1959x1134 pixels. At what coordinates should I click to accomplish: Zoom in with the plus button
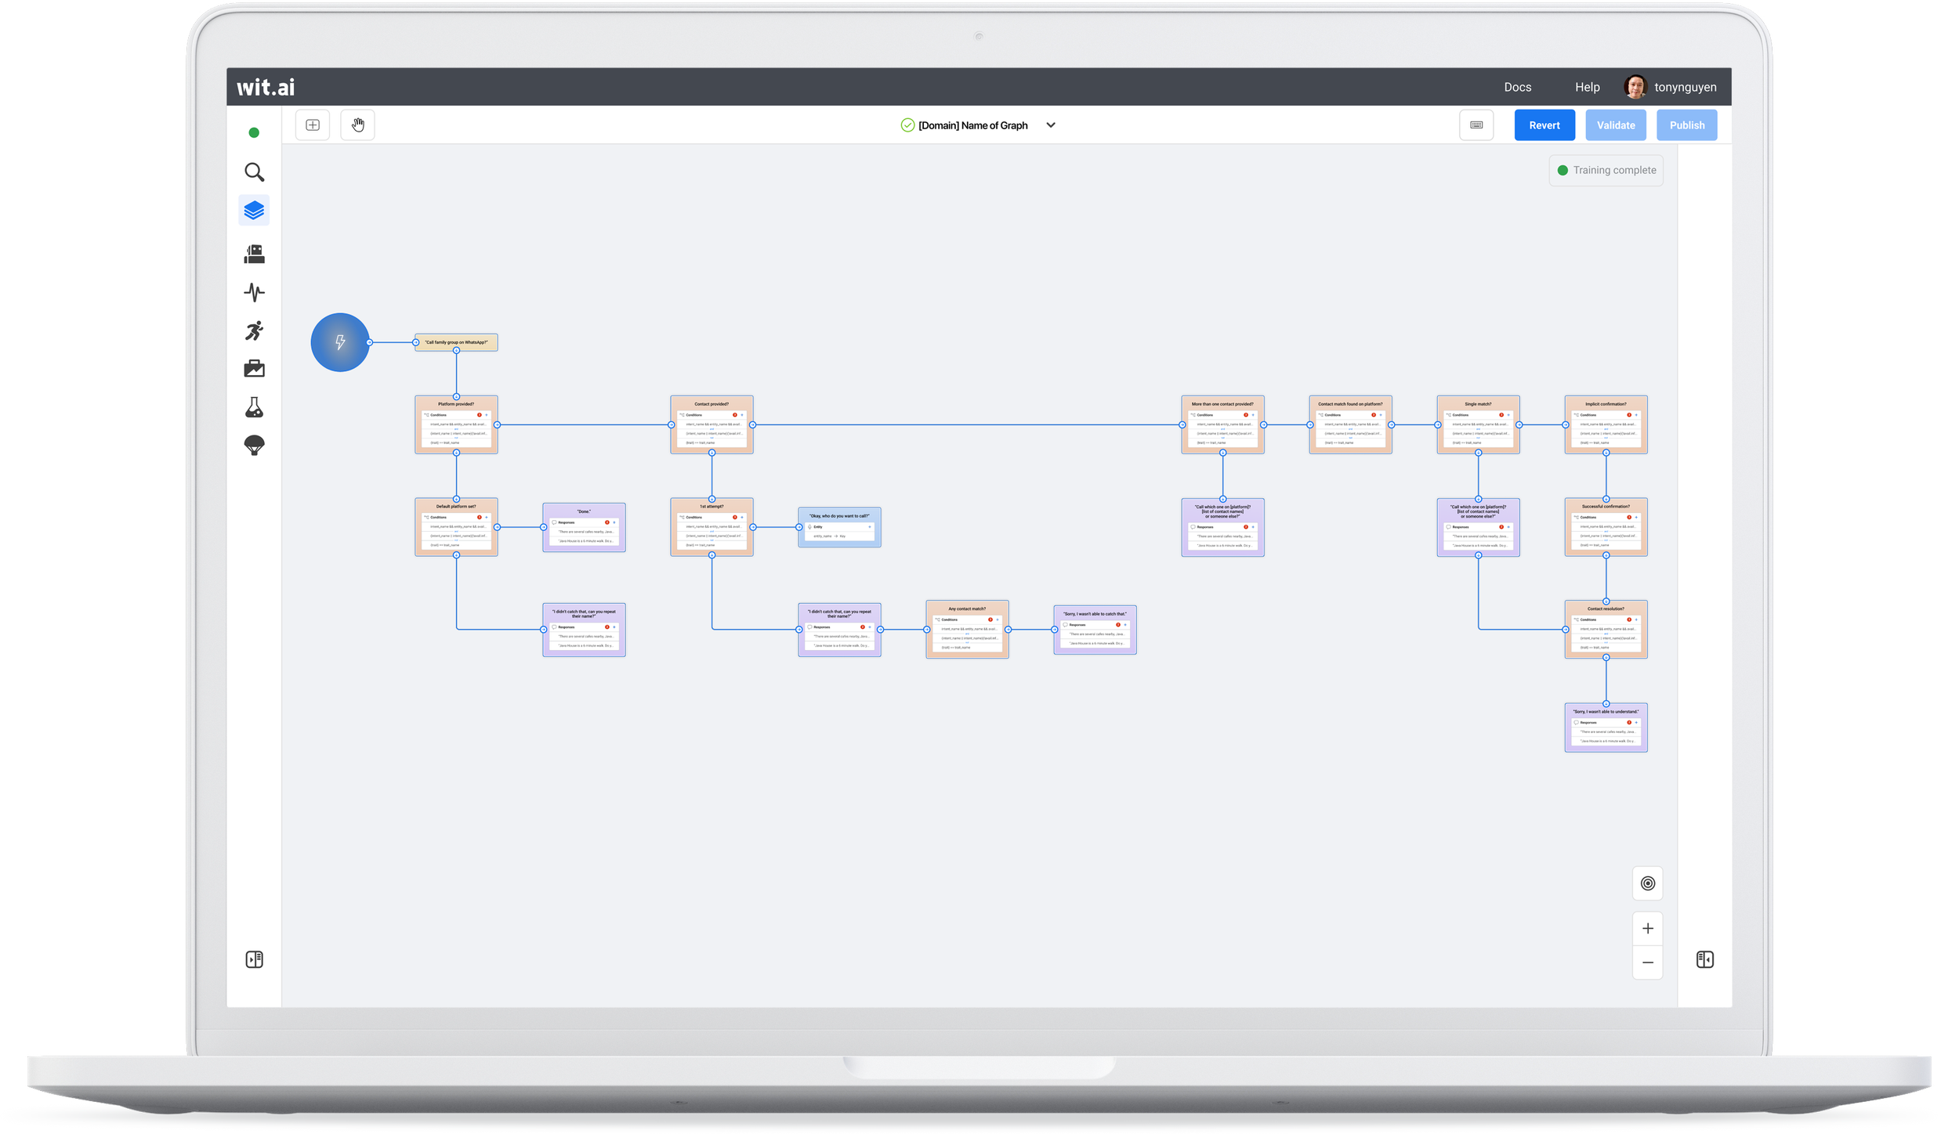pyautogui.click(x=1647, y=928)
